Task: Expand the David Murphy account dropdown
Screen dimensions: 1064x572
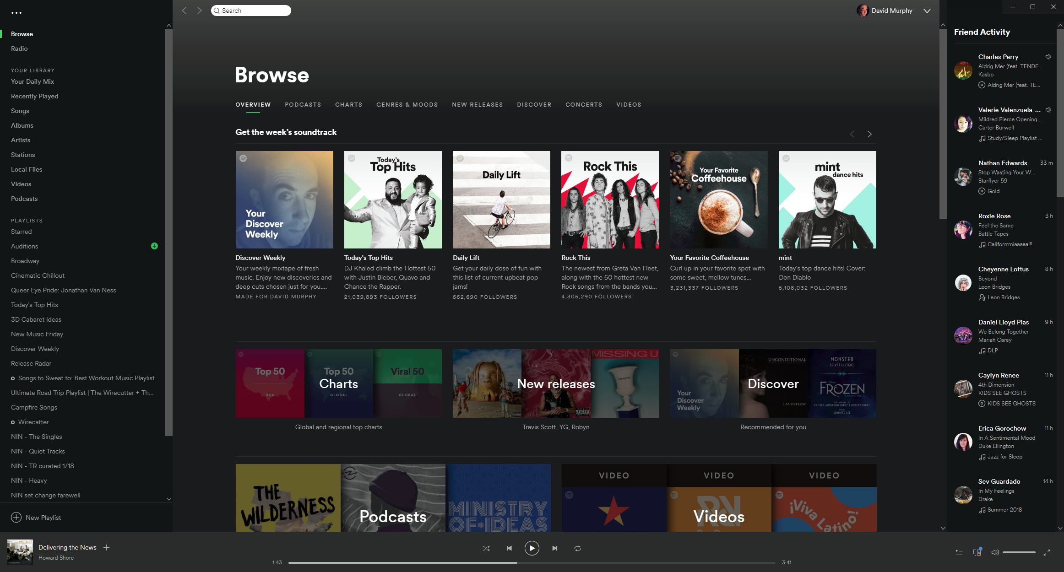Action: coord(927,11)
